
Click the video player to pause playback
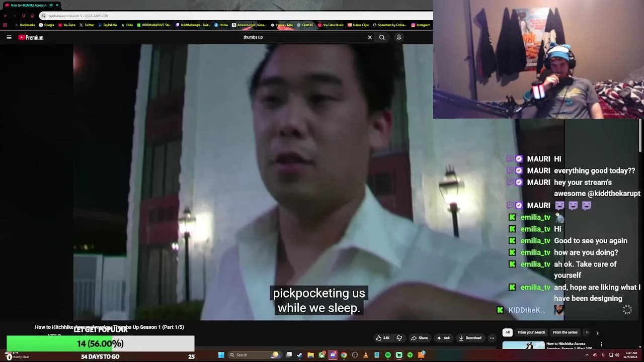click(253, 181)
